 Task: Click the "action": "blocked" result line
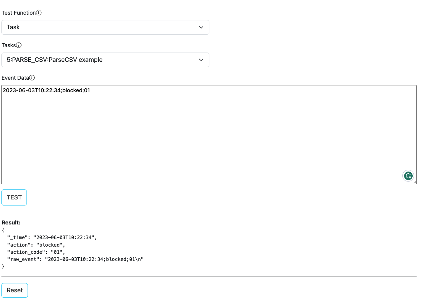[x=36, y=245]
